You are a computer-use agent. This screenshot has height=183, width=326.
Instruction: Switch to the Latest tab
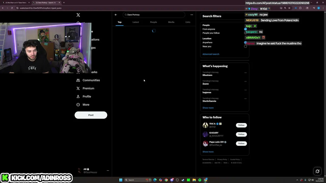pyautogui.click(x=136, y=22)
